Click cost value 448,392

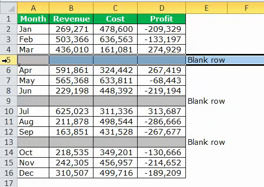[x=115, y=91]
